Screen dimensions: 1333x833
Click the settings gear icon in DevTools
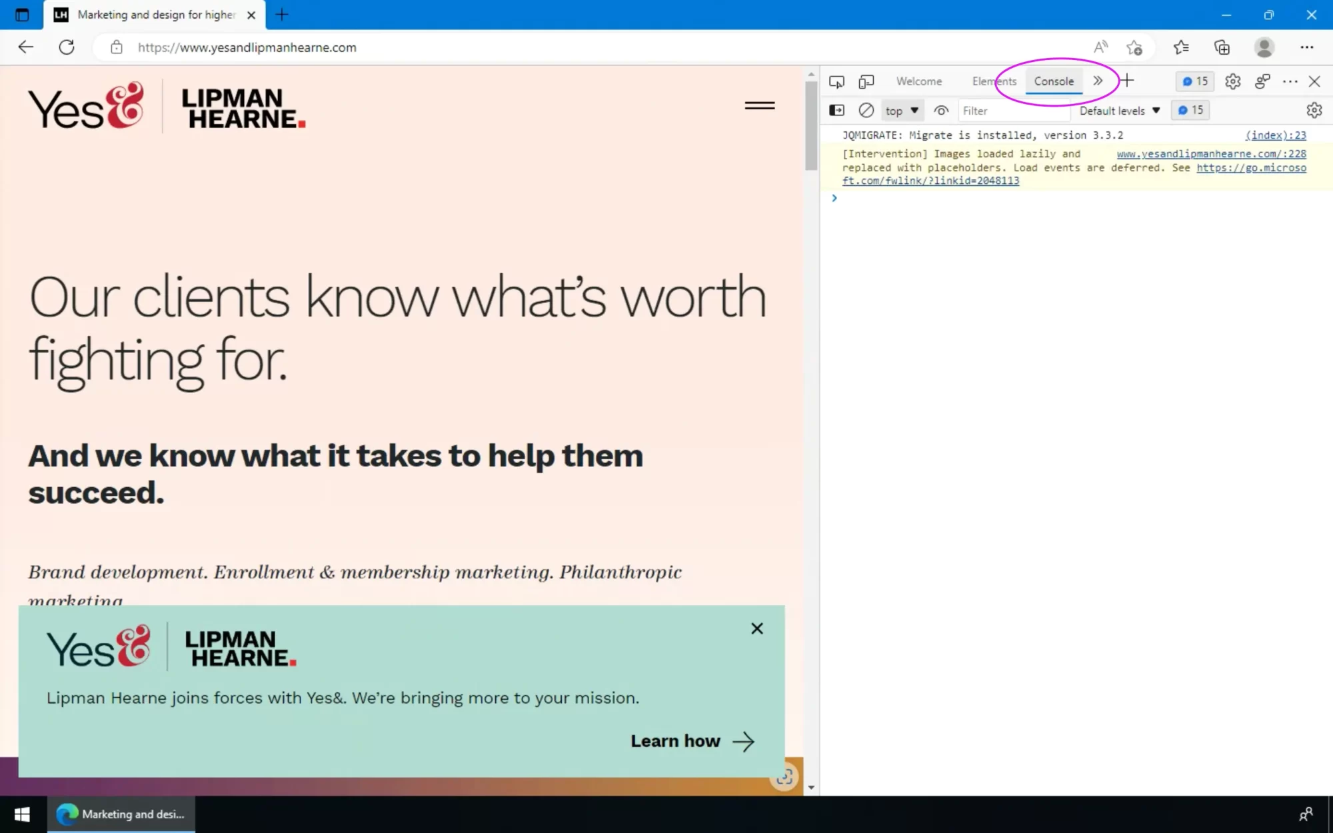1233,81
